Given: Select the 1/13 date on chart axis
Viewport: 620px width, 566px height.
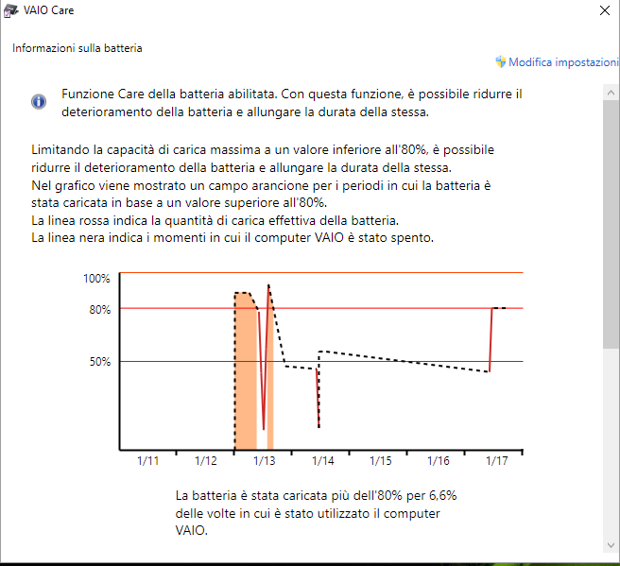Looking at the screenshot, I should (x=264, y=461).
